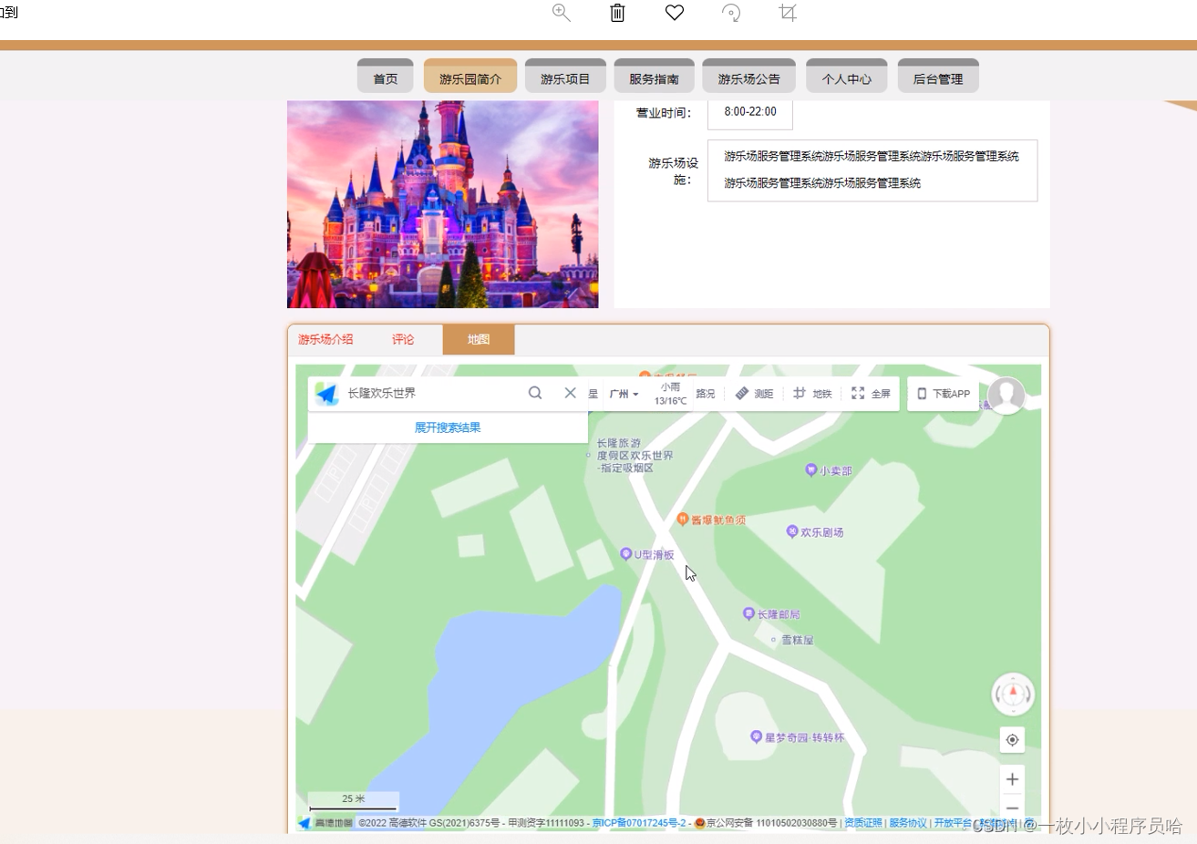This screenshot has width=1197, height=844.
Task: Click the map compass control
Action: coord(1012,695)
